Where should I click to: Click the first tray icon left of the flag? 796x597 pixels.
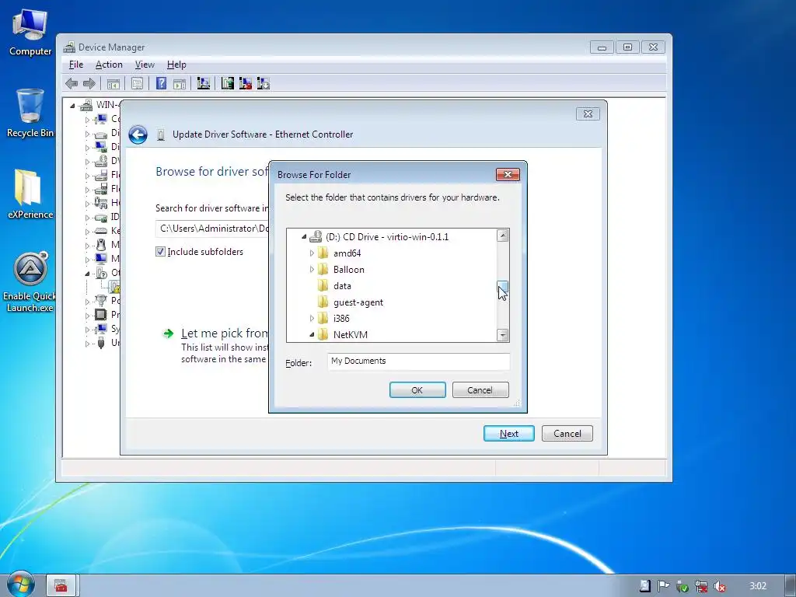(644, 586)
